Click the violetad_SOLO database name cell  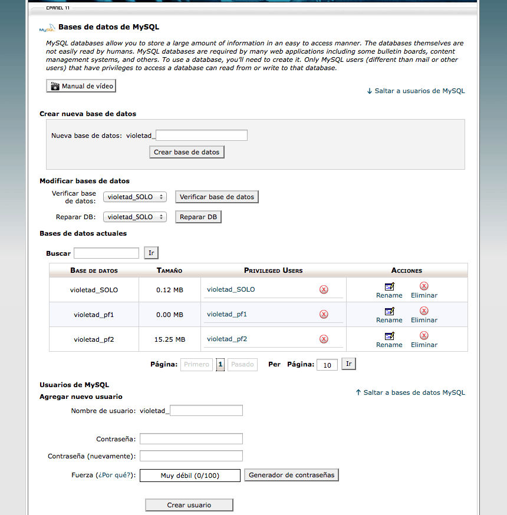(94, 290)
